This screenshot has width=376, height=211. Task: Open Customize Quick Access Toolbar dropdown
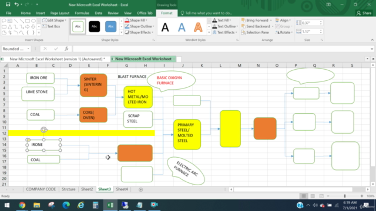[37, 5]
